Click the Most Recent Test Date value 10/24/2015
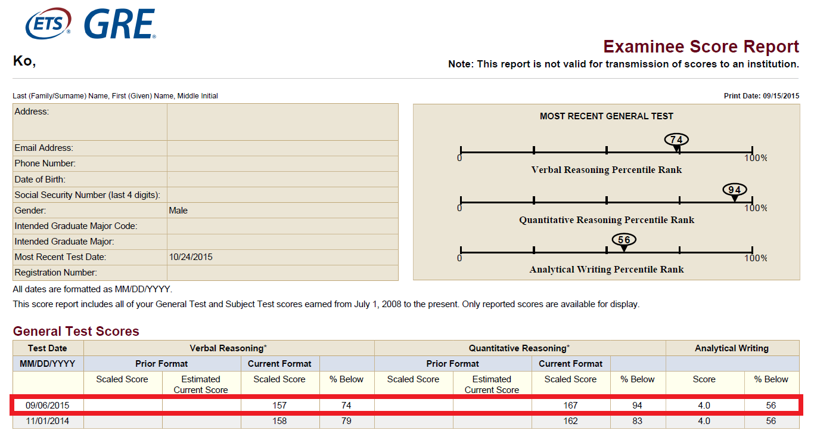This screenshot has height=430, width=814. click(191, 257)
